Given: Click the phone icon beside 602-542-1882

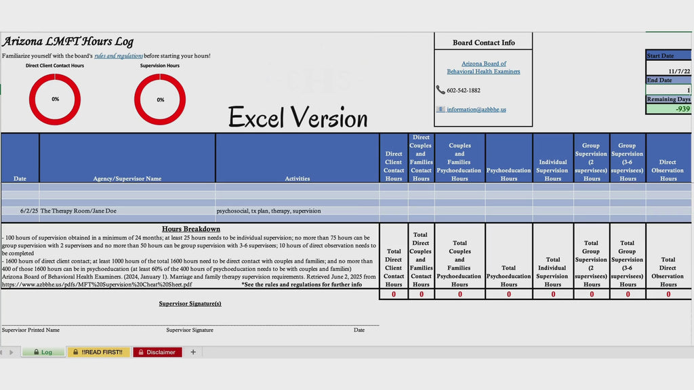Looking at the screenshot, I should [x=440, y=90].
